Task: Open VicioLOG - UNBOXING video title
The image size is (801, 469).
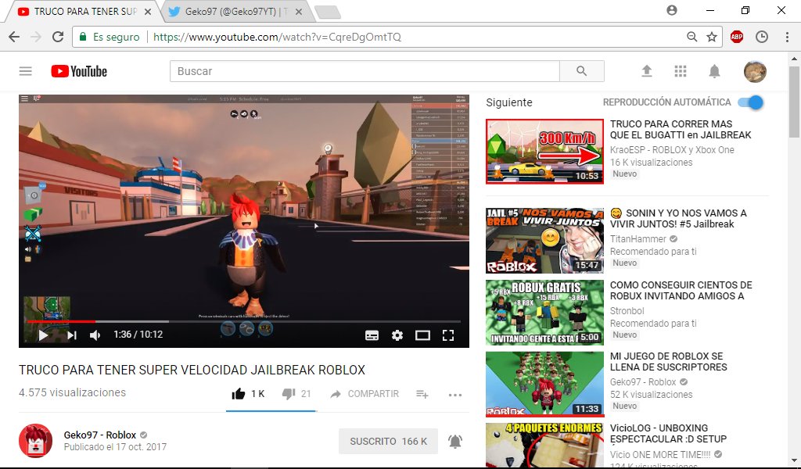Action: tap(668, 433)
